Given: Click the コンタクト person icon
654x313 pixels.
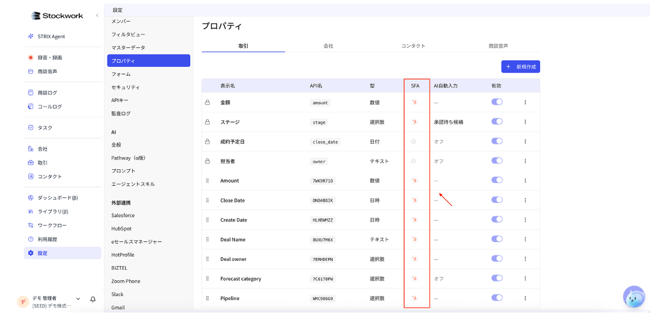Looking at the screenshot, I should pos(31,176).
